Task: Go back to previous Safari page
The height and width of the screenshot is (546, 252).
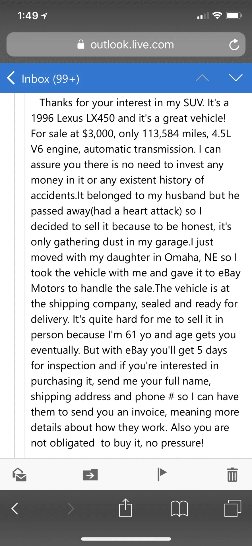Action: tap(15, 508)
